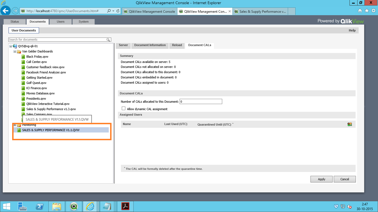Click the Number of CALs allocated field
378x212 pixels.
coord(201,102)
